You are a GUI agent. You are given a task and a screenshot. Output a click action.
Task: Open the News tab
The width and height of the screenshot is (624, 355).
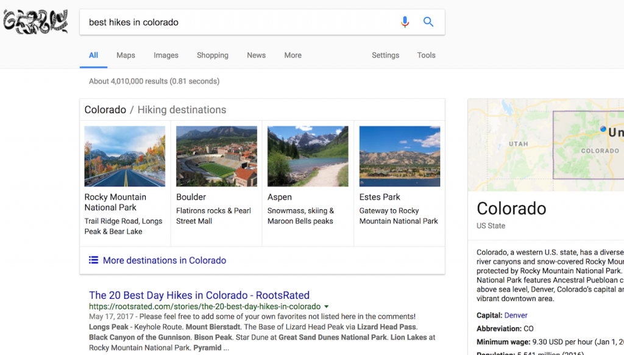(257, 56)
